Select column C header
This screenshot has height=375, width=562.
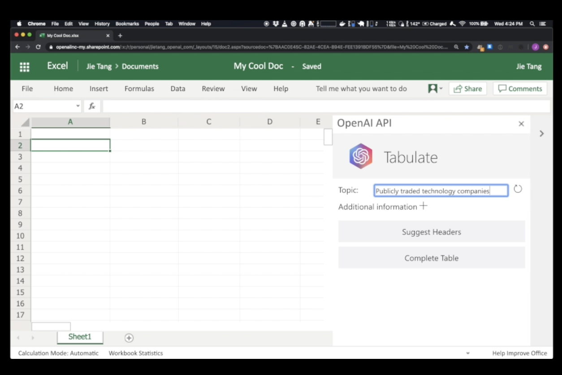tap(209, 122)
